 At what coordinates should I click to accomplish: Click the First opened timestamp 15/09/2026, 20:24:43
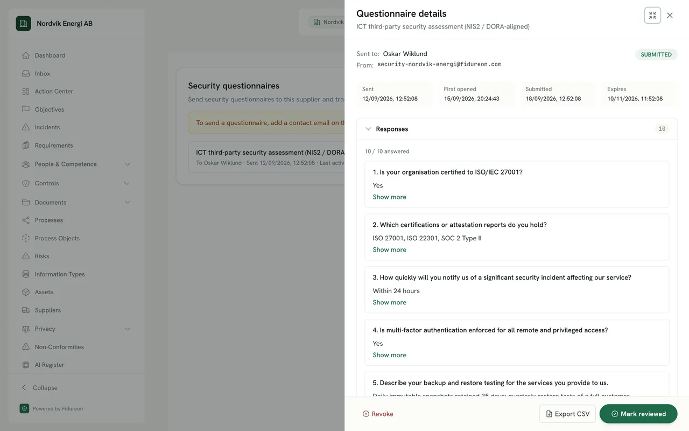tap(472, 99)
